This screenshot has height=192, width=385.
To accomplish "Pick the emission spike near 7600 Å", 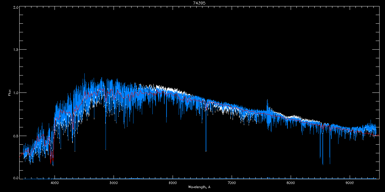I will point(267,102).
